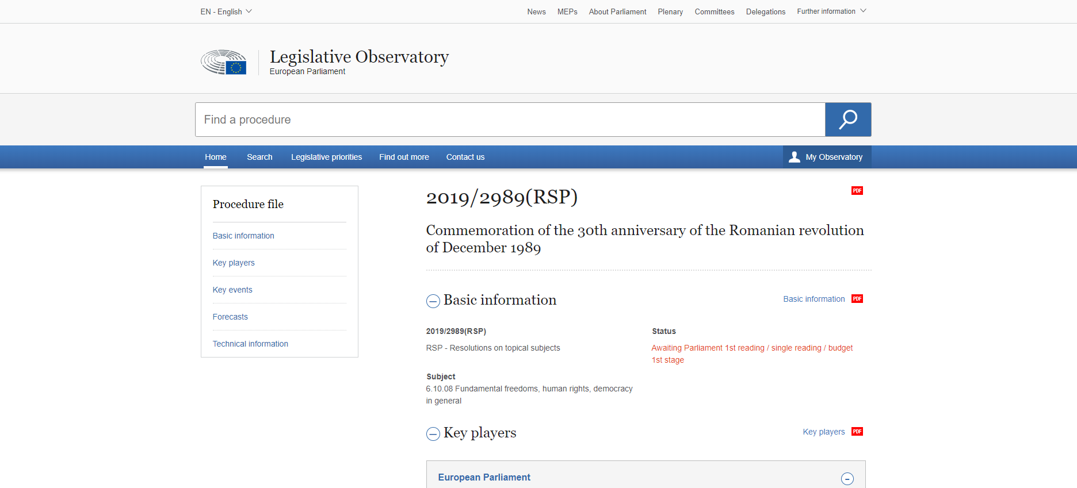
Task: Click the My Observatory user icon
Action: click(x=795, y=157)
